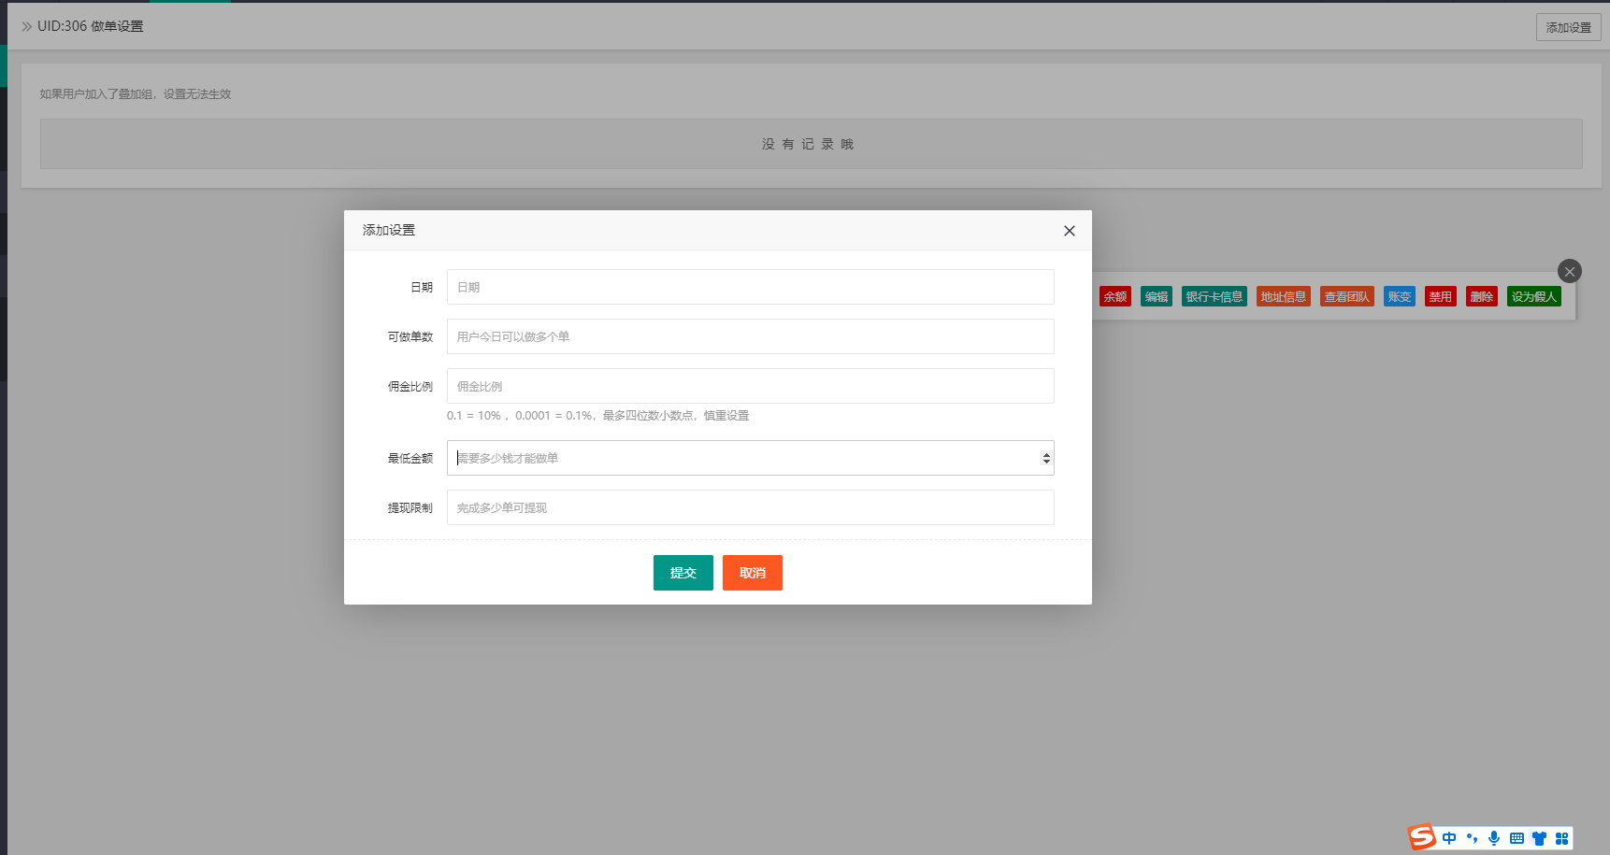Close the 添加设置 dialog with X
Screen dimensions: 1610x855
(x=1069, y=231)
